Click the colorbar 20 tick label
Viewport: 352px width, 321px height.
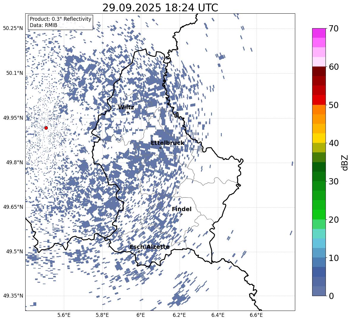click(334, 220)
